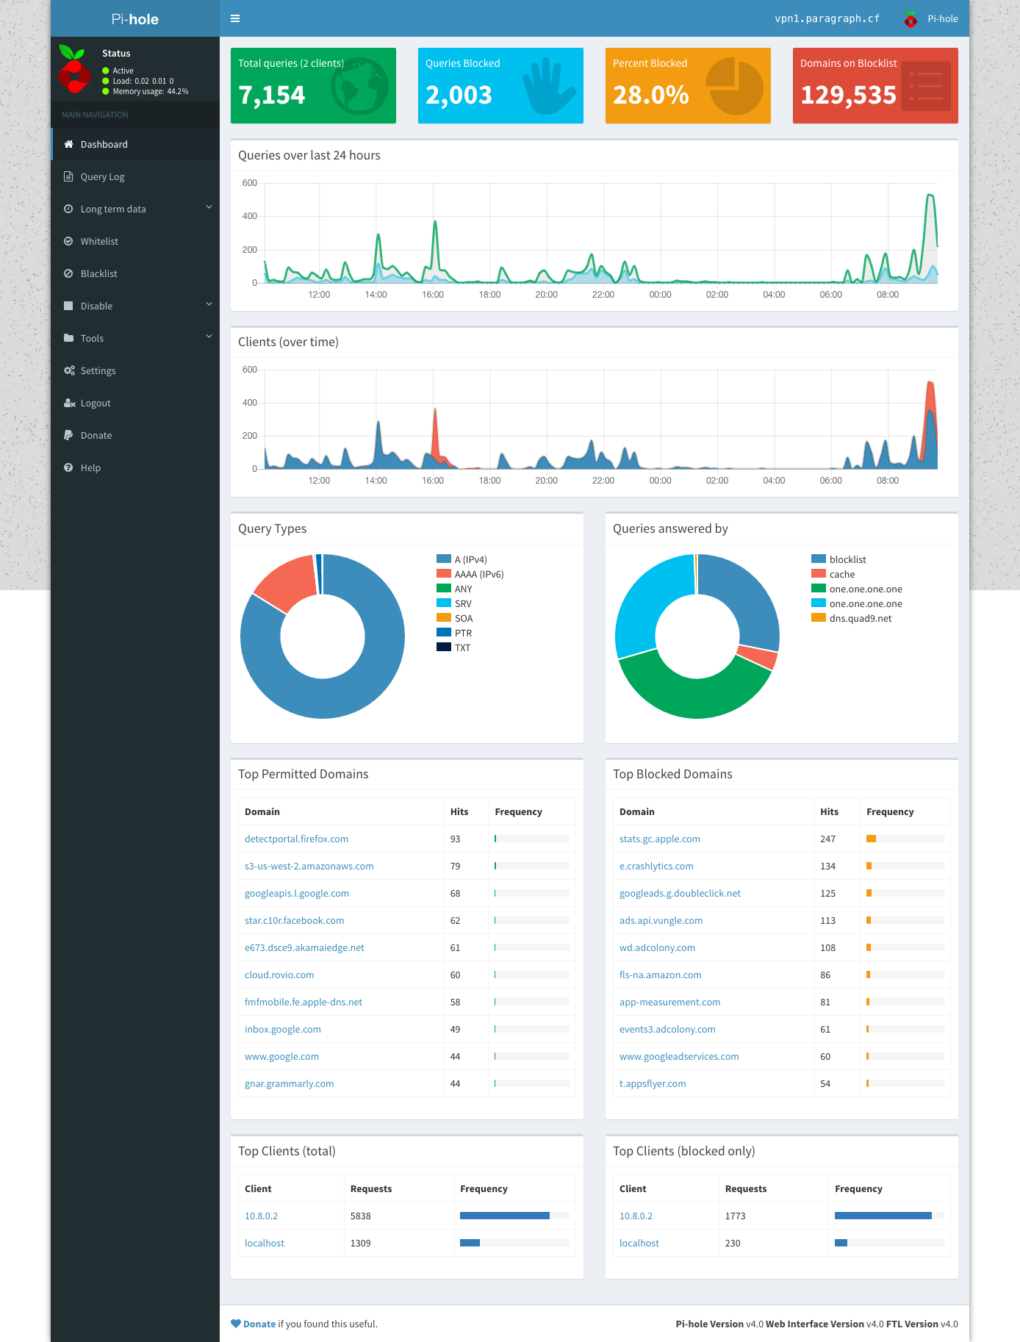Click the heart icon in the footer

(236, 1324)
